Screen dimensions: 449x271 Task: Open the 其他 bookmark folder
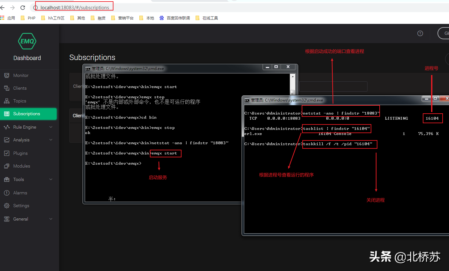point(78,18)
